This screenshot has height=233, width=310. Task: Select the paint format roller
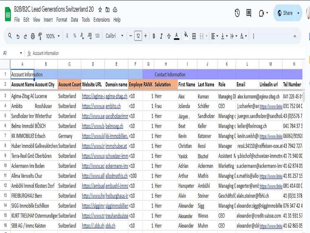[40, 36]
